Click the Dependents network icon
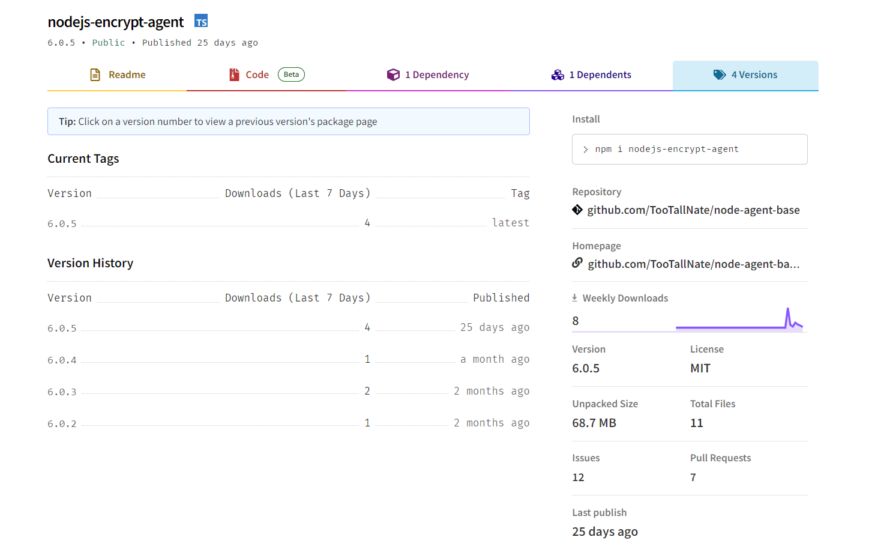This screenshot has height=549, width=881. coord(558,74)
